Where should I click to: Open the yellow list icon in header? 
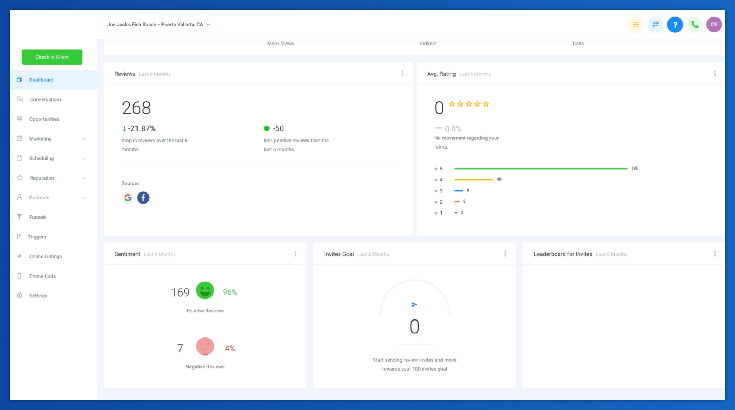point(636,25)
